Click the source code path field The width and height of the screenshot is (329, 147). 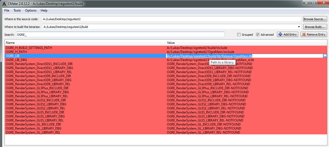point(171,19)
